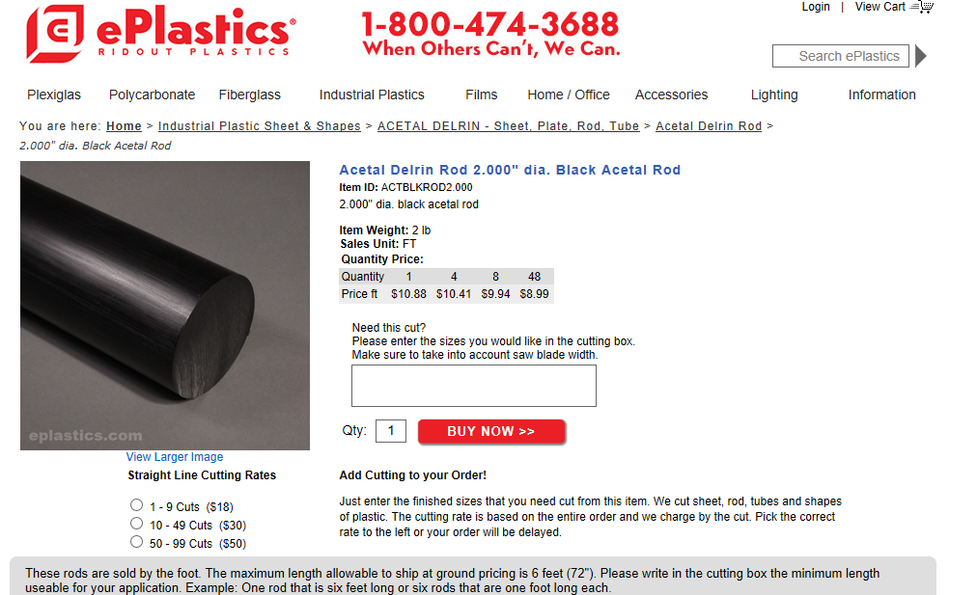Open the Information menu
Viewport: 977px width, 595px height.
tap(881, 95)
